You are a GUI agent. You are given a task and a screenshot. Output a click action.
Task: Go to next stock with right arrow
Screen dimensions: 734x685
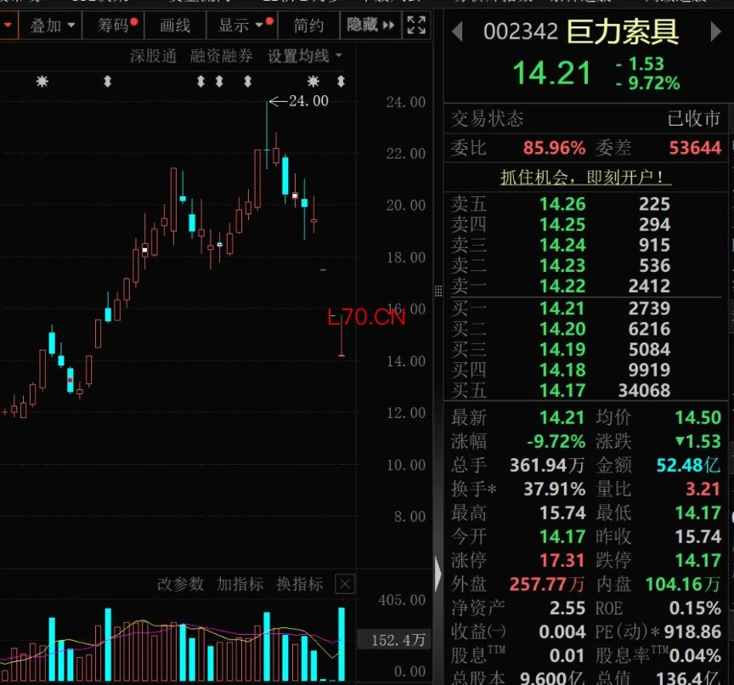click(x=715, y=31)
